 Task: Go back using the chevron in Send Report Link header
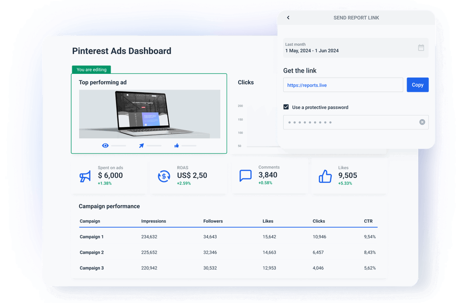(x=288, y=17)
